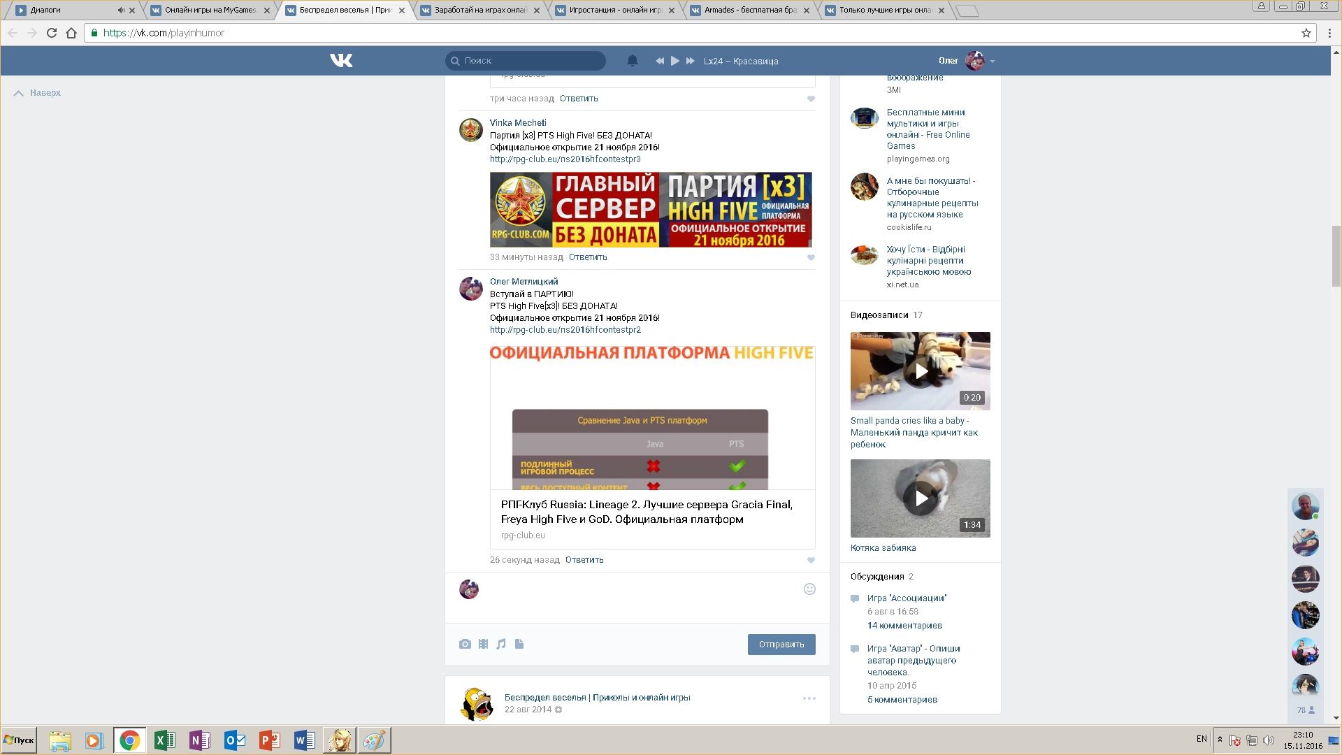Image resolution: width=1342 pixels, height=755 pixels.
Task: Like the Vinka Mecheti comment
Action: coord(811,257)
